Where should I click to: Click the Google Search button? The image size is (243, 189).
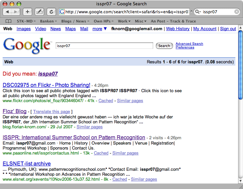coord(164,46)
